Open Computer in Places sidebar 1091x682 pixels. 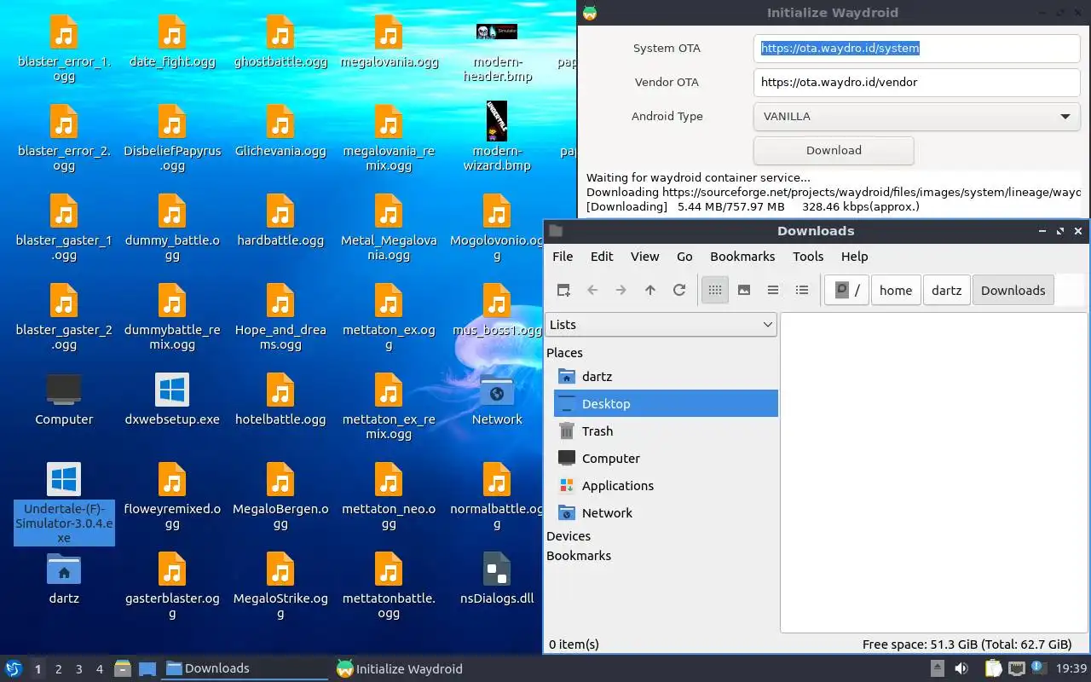666,458
